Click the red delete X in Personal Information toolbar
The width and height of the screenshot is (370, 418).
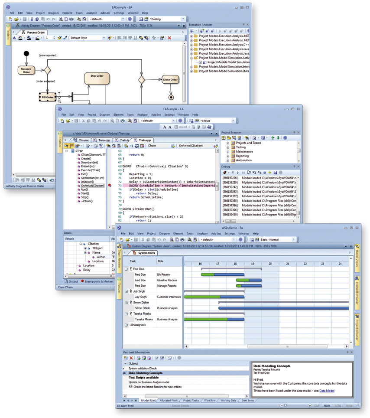tap(131, 358)
